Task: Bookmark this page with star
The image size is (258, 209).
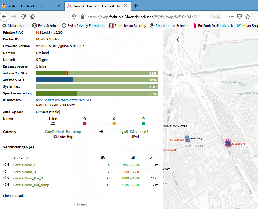Action: point(248,17)
